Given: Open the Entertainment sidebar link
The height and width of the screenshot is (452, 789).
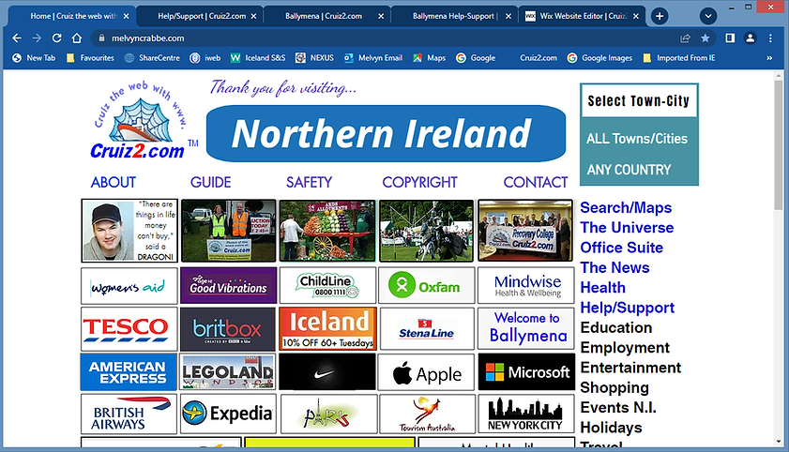Looking at the screenshot, I should (x=630, y=368).
